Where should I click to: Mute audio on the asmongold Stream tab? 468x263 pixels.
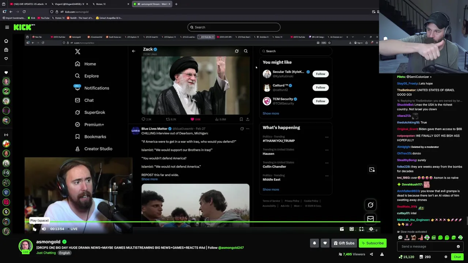point(139,4)
